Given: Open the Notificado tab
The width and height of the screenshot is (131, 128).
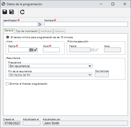Looking at the screenshot, I should [x=46, y=31].
